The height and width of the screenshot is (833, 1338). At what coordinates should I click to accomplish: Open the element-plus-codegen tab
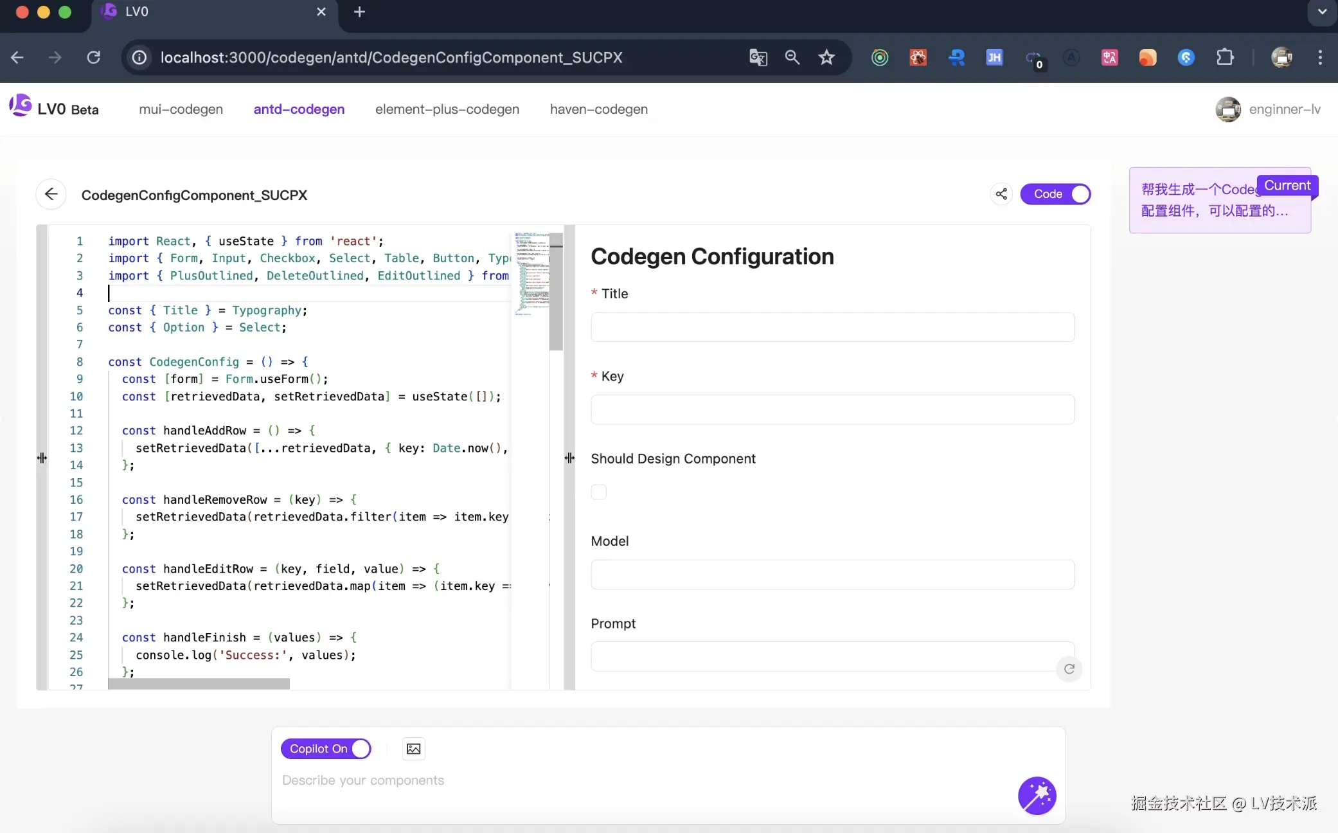pos(447,109)
